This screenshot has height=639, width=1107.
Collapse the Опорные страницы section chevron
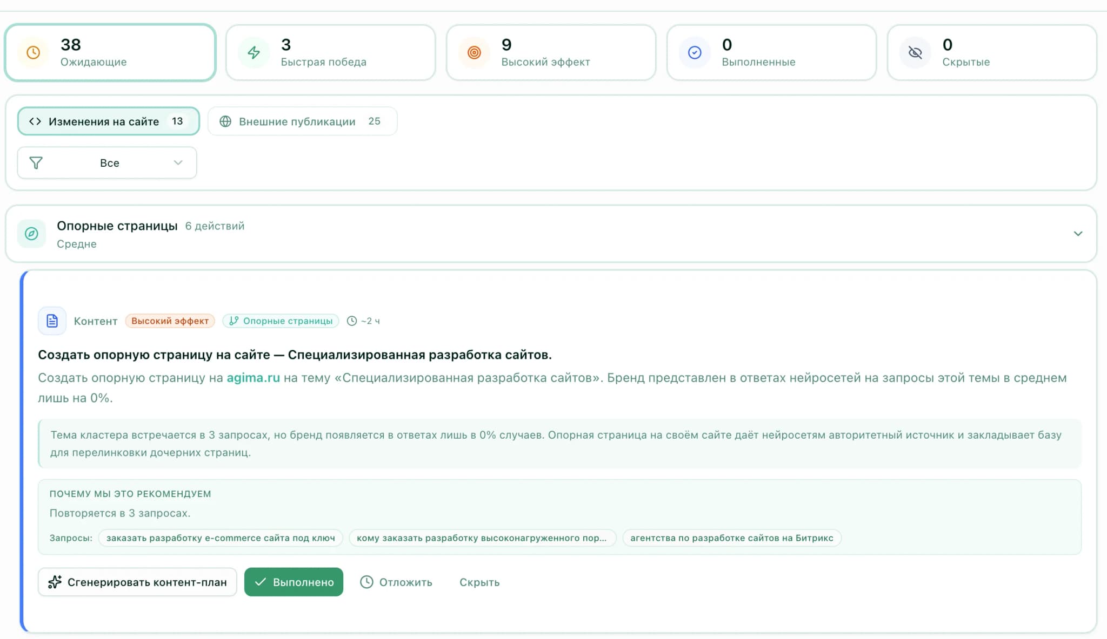pyautogui.click(x=1078, y=234)
